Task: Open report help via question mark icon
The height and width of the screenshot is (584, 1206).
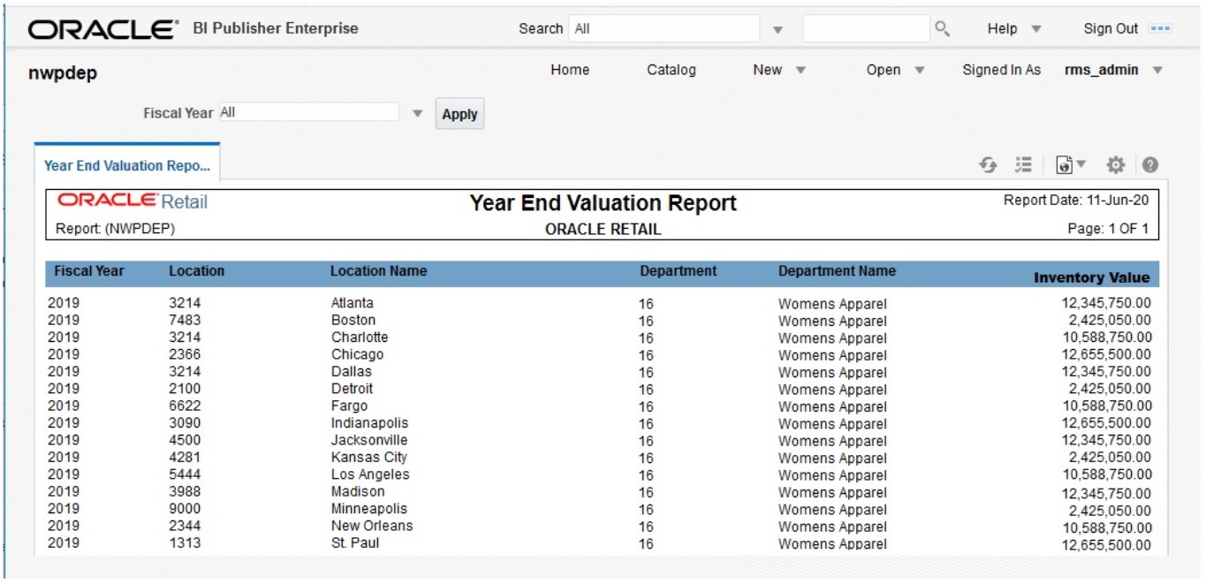Action: tap(1149, 163)
